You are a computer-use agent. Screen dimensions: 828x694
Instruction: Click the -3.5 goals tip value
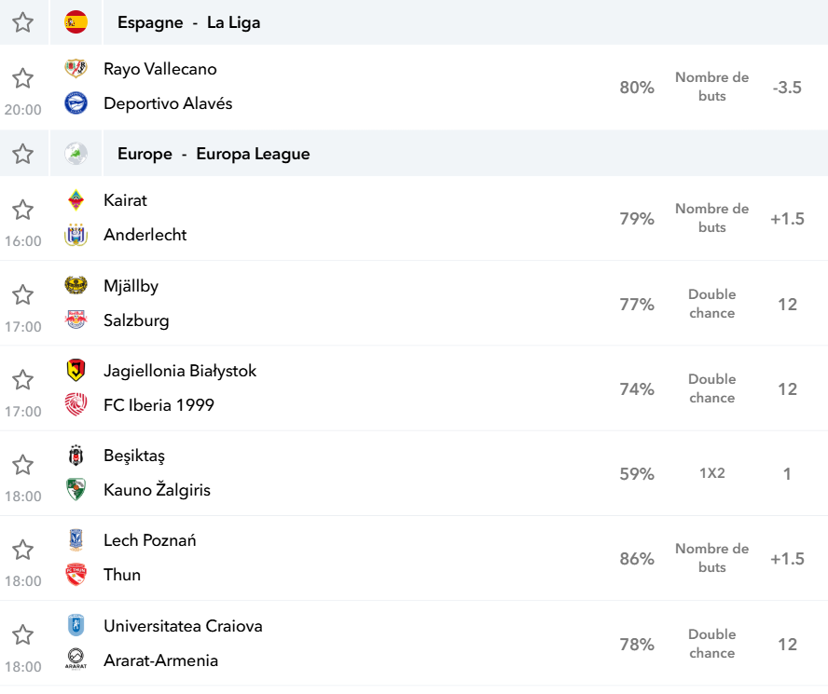787,87
